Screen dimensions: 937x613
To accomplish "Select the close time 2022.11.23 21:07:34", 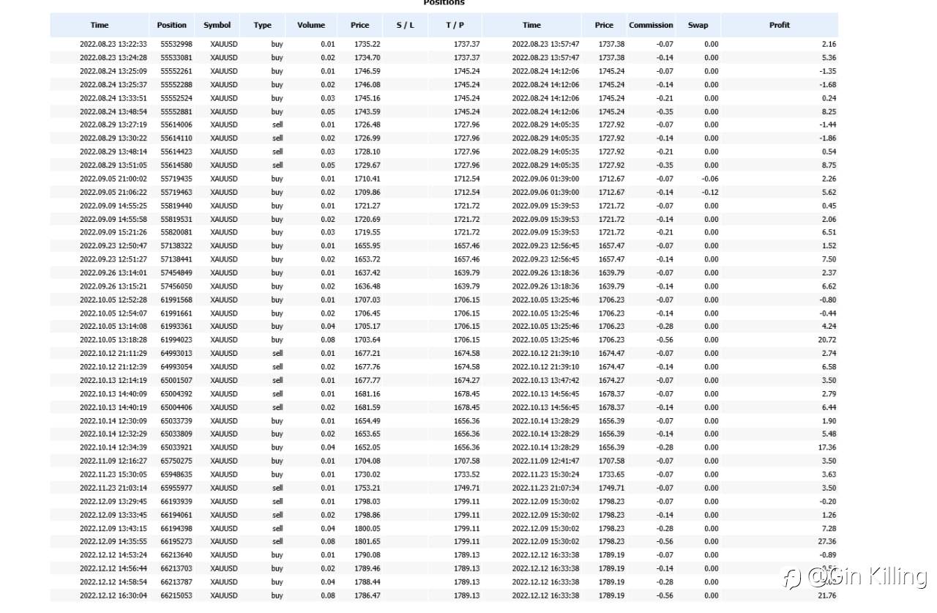I will (545, 487).
